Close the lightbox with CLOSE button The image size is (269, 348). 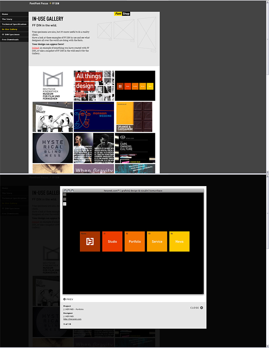196,308
